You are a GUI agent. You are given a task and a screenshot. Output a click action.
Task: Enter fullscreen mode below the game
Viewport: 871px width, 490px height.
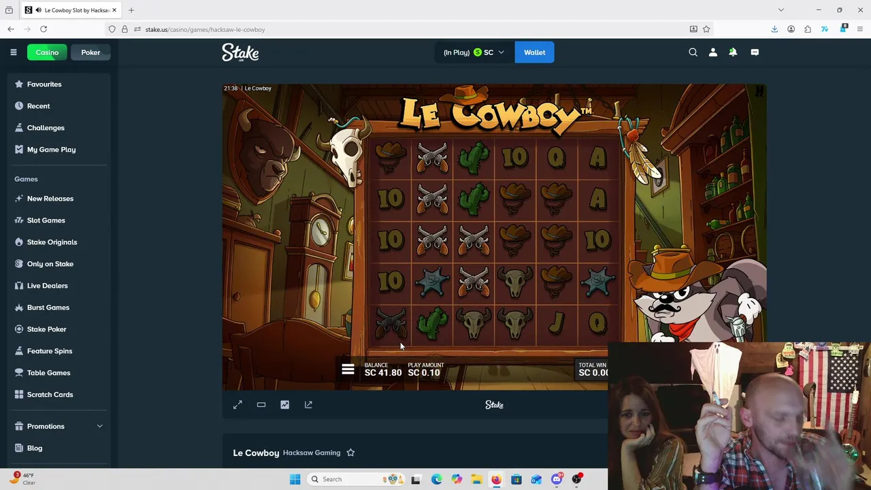pos(237,405)
